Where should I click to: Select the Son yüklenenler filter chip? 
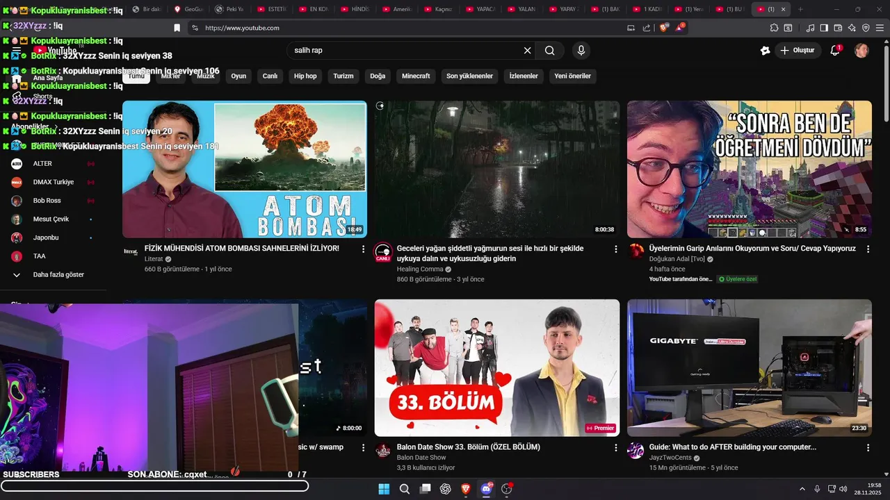point(469,76)
